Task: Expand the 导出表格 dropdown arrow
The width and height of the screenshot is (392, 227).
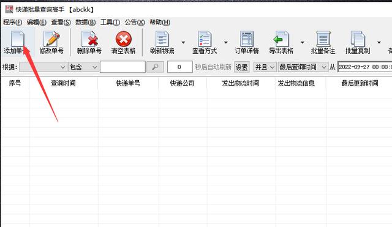Action: 302,42
